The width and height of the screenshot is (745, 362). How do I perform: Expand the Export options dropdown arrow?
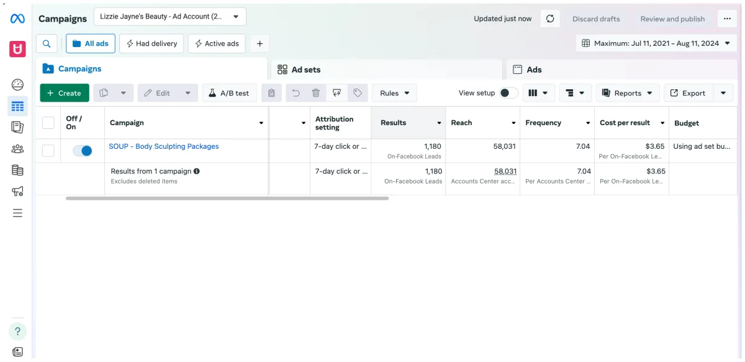tap(723, 93)
